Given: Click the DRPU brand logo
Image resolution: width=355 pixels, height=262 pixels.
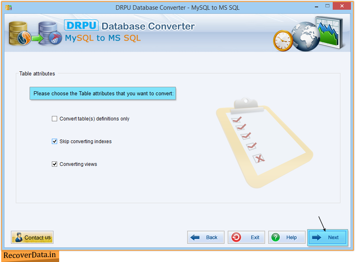Looking at the screenshot, I should point(81,26).
